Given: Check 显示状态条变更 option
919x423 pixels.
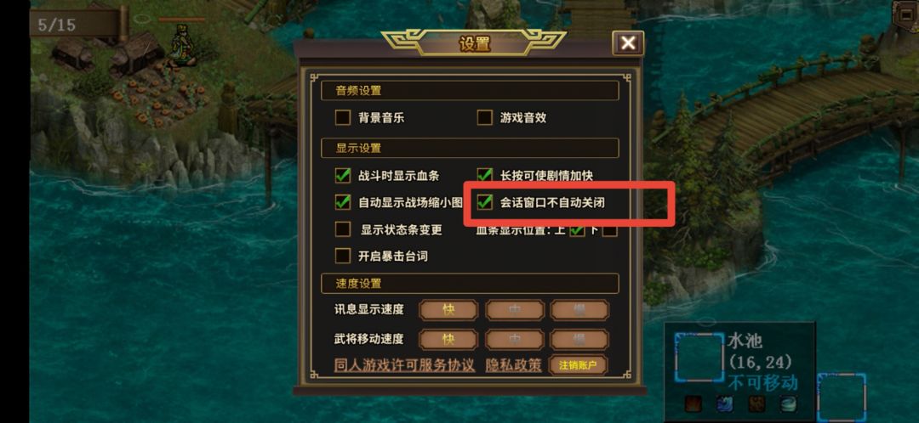Looking at the screenshot, I should tap(342, 229).
